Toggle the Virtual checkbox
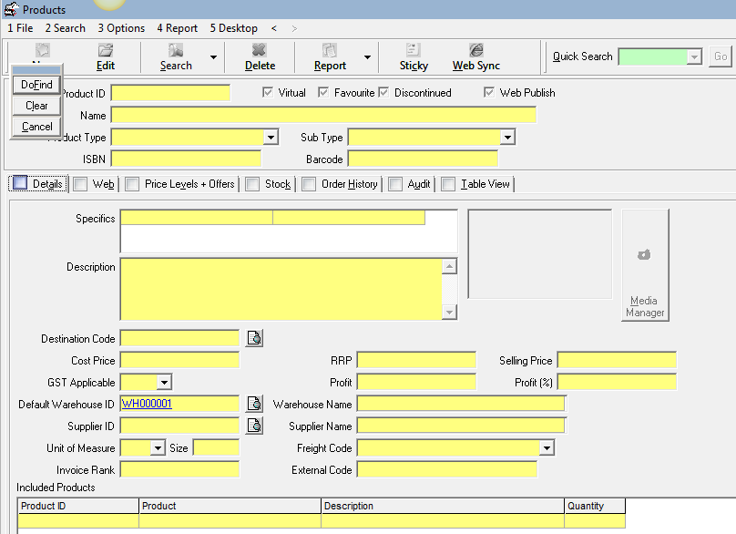Screen dimensions: 736x534 click(x=268, y=93)
